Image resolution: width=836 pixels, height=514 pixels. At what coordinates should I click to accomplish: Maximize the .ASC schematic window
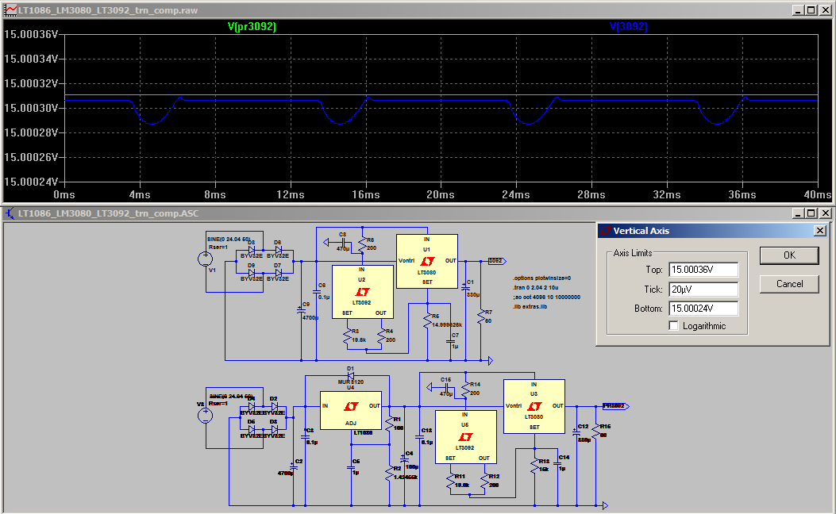pos(811,213)
